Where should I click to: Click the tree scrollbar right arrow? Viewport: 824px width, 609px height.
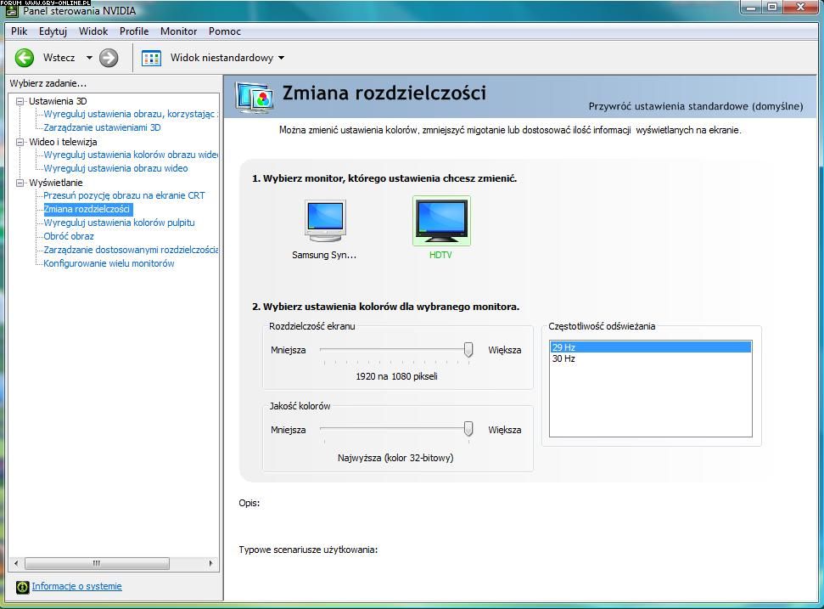210,563
